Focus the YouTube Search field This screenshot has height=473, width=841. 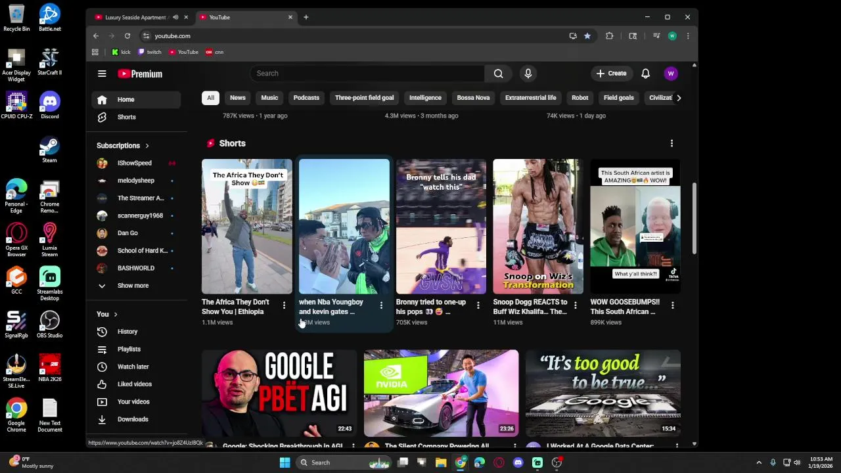point(367,74)
